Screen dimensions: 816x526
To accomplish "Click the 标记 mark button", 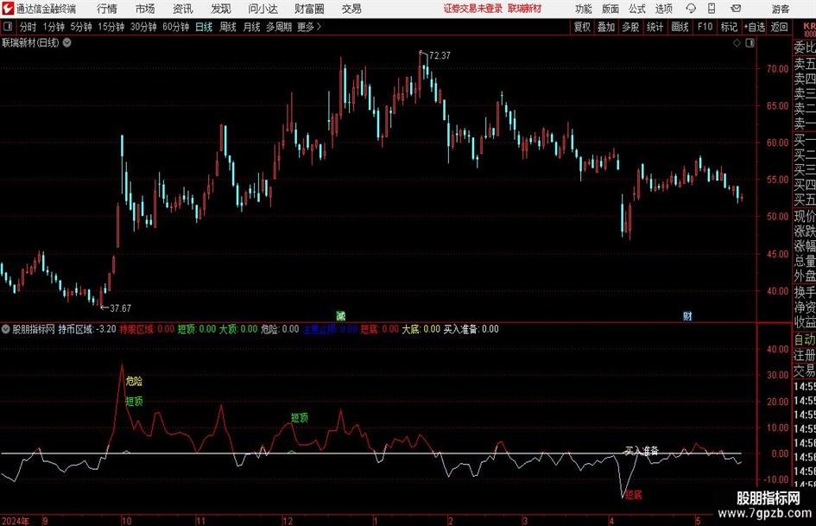I will click(x=729, y=27).
